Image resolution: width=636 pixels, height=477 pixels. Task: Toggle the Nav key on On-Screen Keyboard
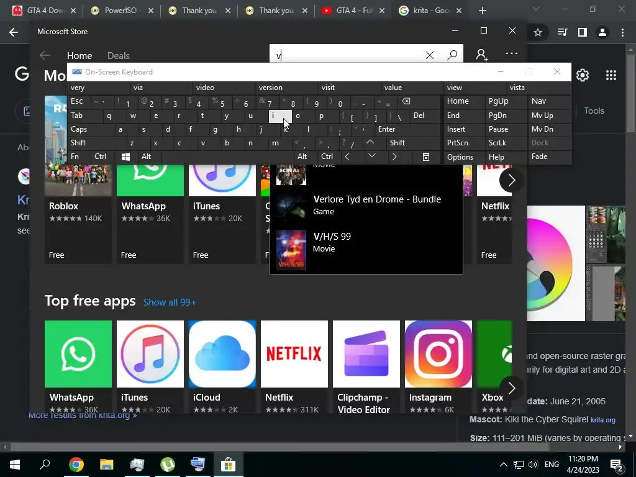(x=549, y=101)
